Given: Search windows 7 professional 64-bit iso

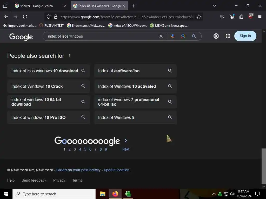Looking at the screenshot, I should pyautogui.click(x=135, y=102).
